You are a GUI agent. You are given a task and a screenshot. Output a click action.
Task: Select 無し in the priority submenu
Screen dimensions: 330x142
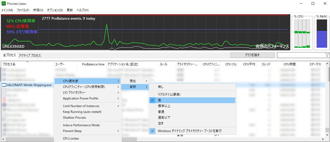161,87
